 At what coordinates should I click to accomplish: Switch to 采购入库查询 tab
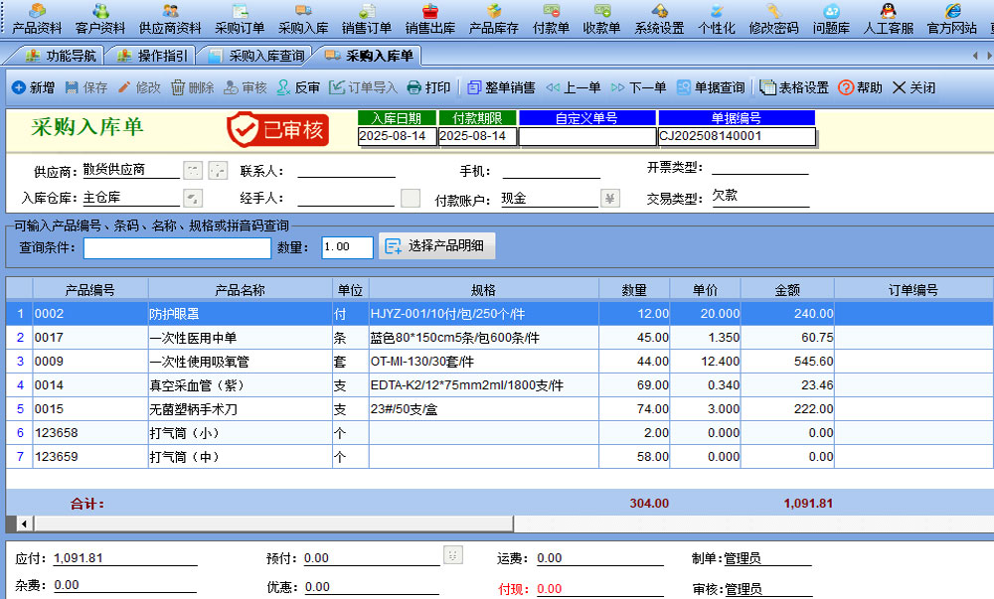(256, 56)
